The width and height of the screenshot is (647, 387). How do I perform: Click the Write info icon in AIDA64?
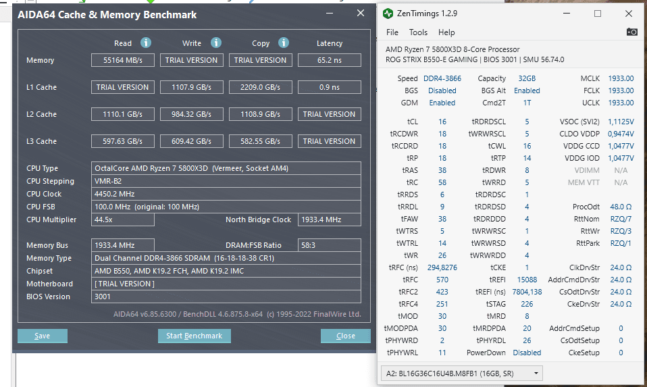click(216, 43)
